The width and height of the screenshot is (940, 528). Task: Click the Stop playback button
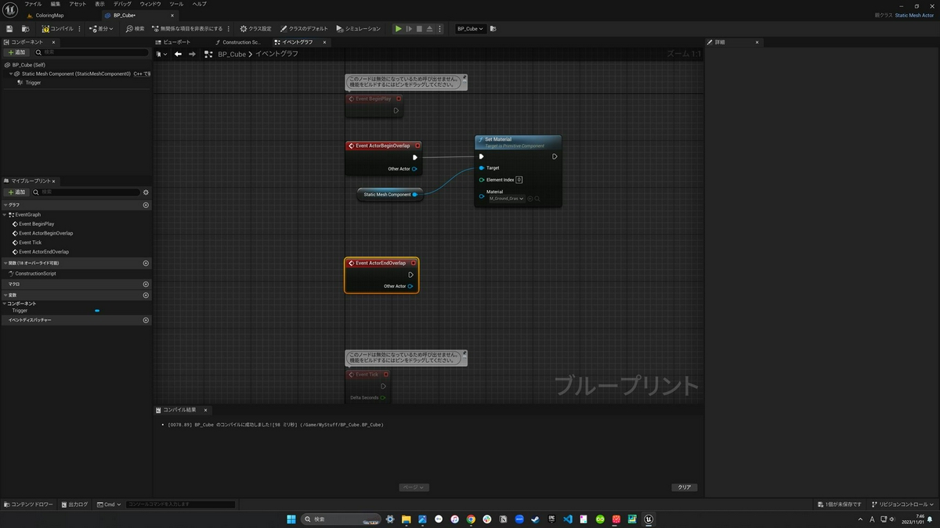[x=419, y=29]
